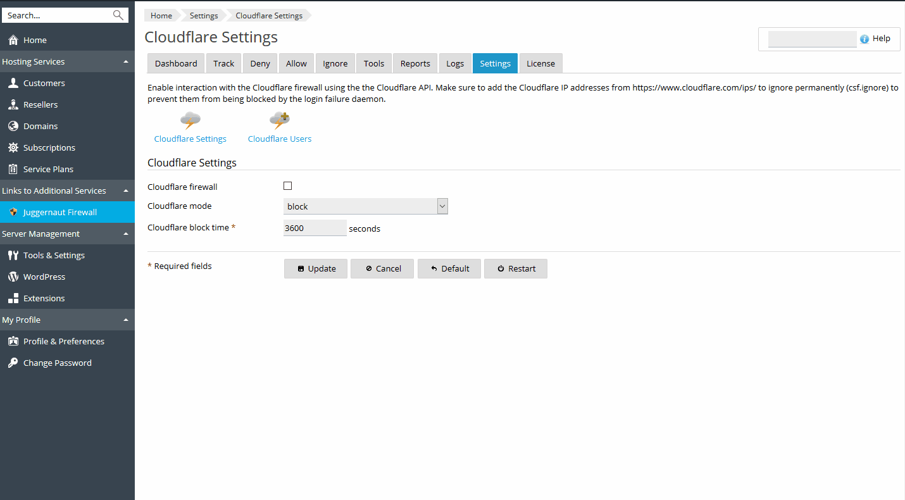Click the "Cloudflare block time" label
Image resolution: width=905 pixels, height=500 pixels.
pos(188,227)
